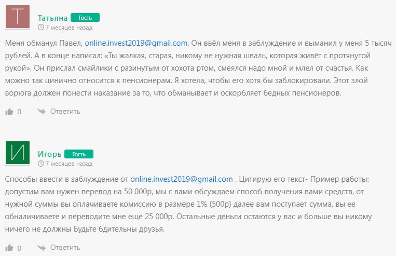This screenshot has height=256, width=396.
Task: Click Гость badge next to Игорь
Action: tap(79, 154)
